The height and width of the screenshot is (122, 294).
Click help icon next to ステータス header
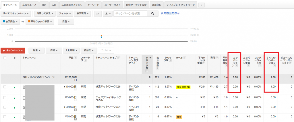85,61
